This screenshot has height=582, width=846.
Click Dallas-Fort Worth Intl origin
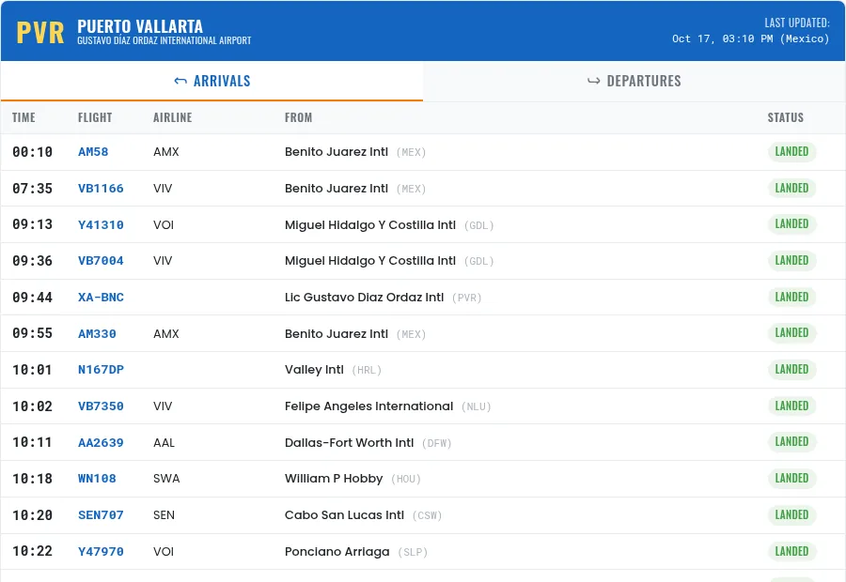[349, 443]
